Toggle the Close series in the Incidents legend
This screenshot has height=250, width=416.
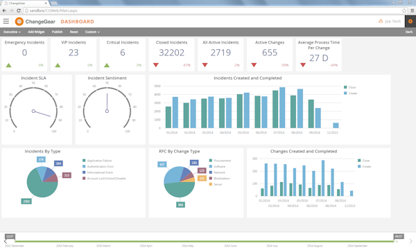[x=349, y=87]
